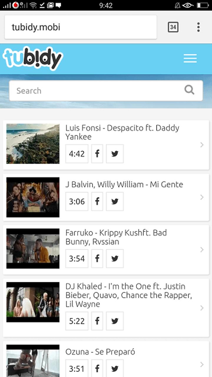This screenshot has width=212, height=377.
Task: Share Se Preparó on Twitter
Action: pos(115,368)
